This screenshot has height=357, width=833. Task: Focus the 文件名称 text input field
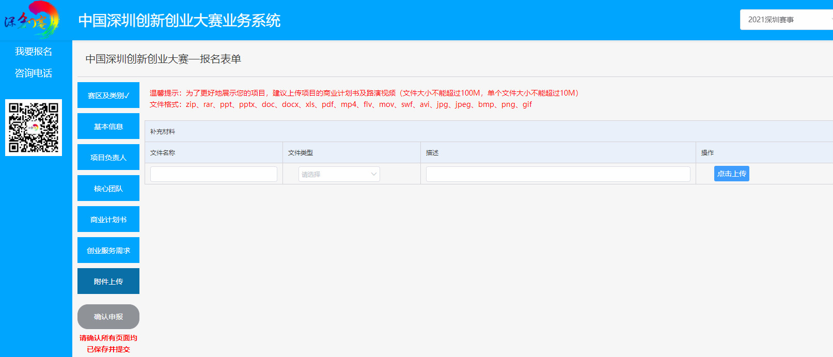point(214,174)
